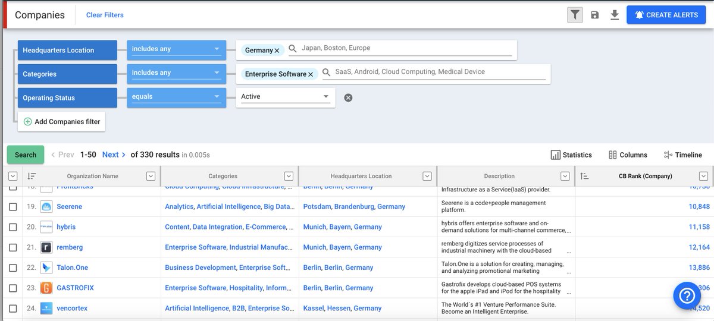Open the Categories column menu
Viewport: 714px width, 321px height.
coord(289,176)
